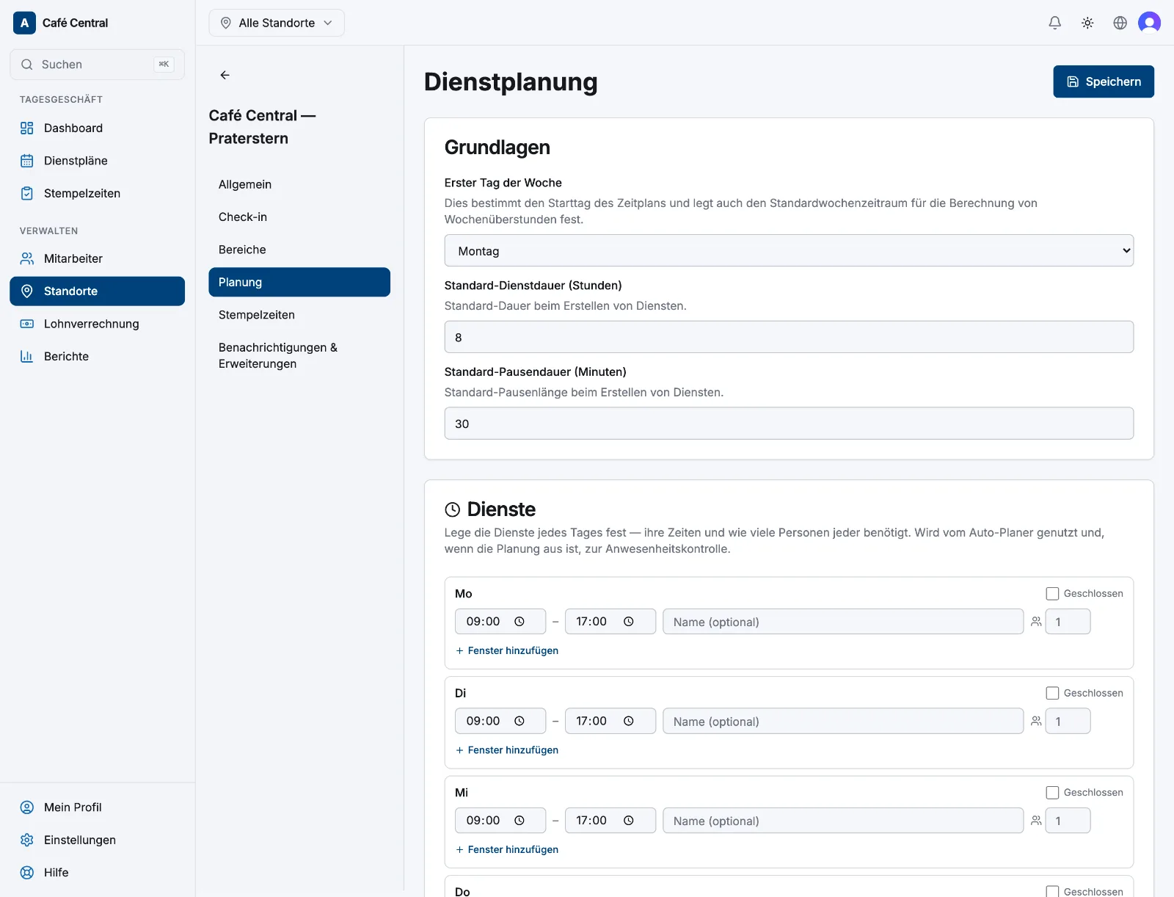Click Fenster hinzufügen under Di
The image size is (1174, 897).
click(x=507, y=750)
